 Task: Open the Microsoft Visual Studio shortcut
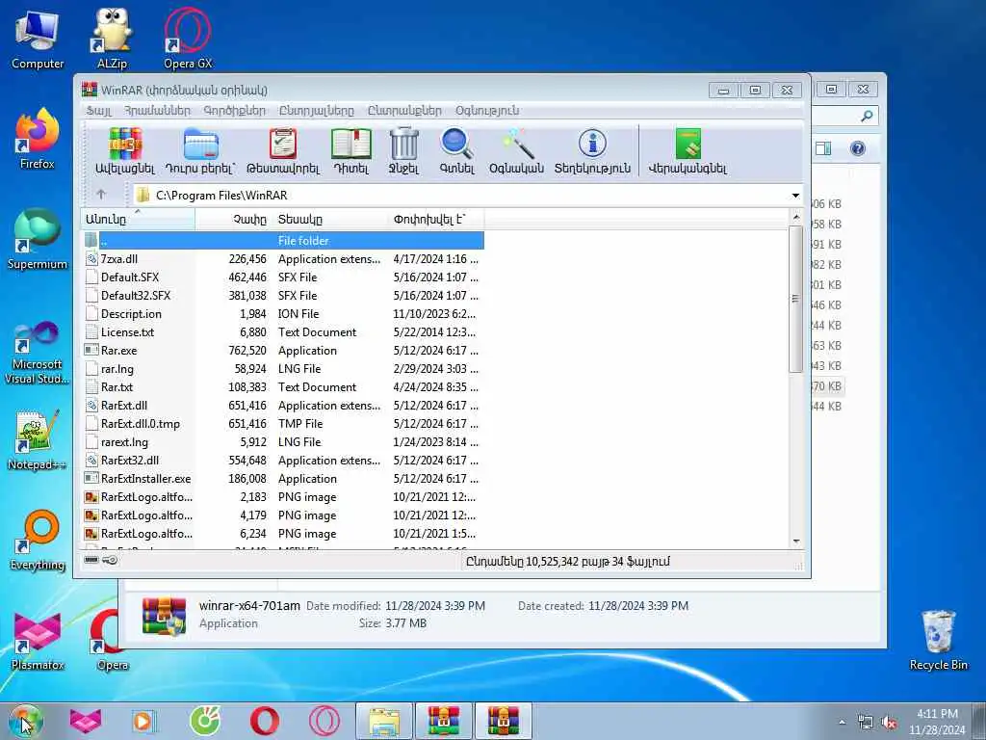(38, 353)
